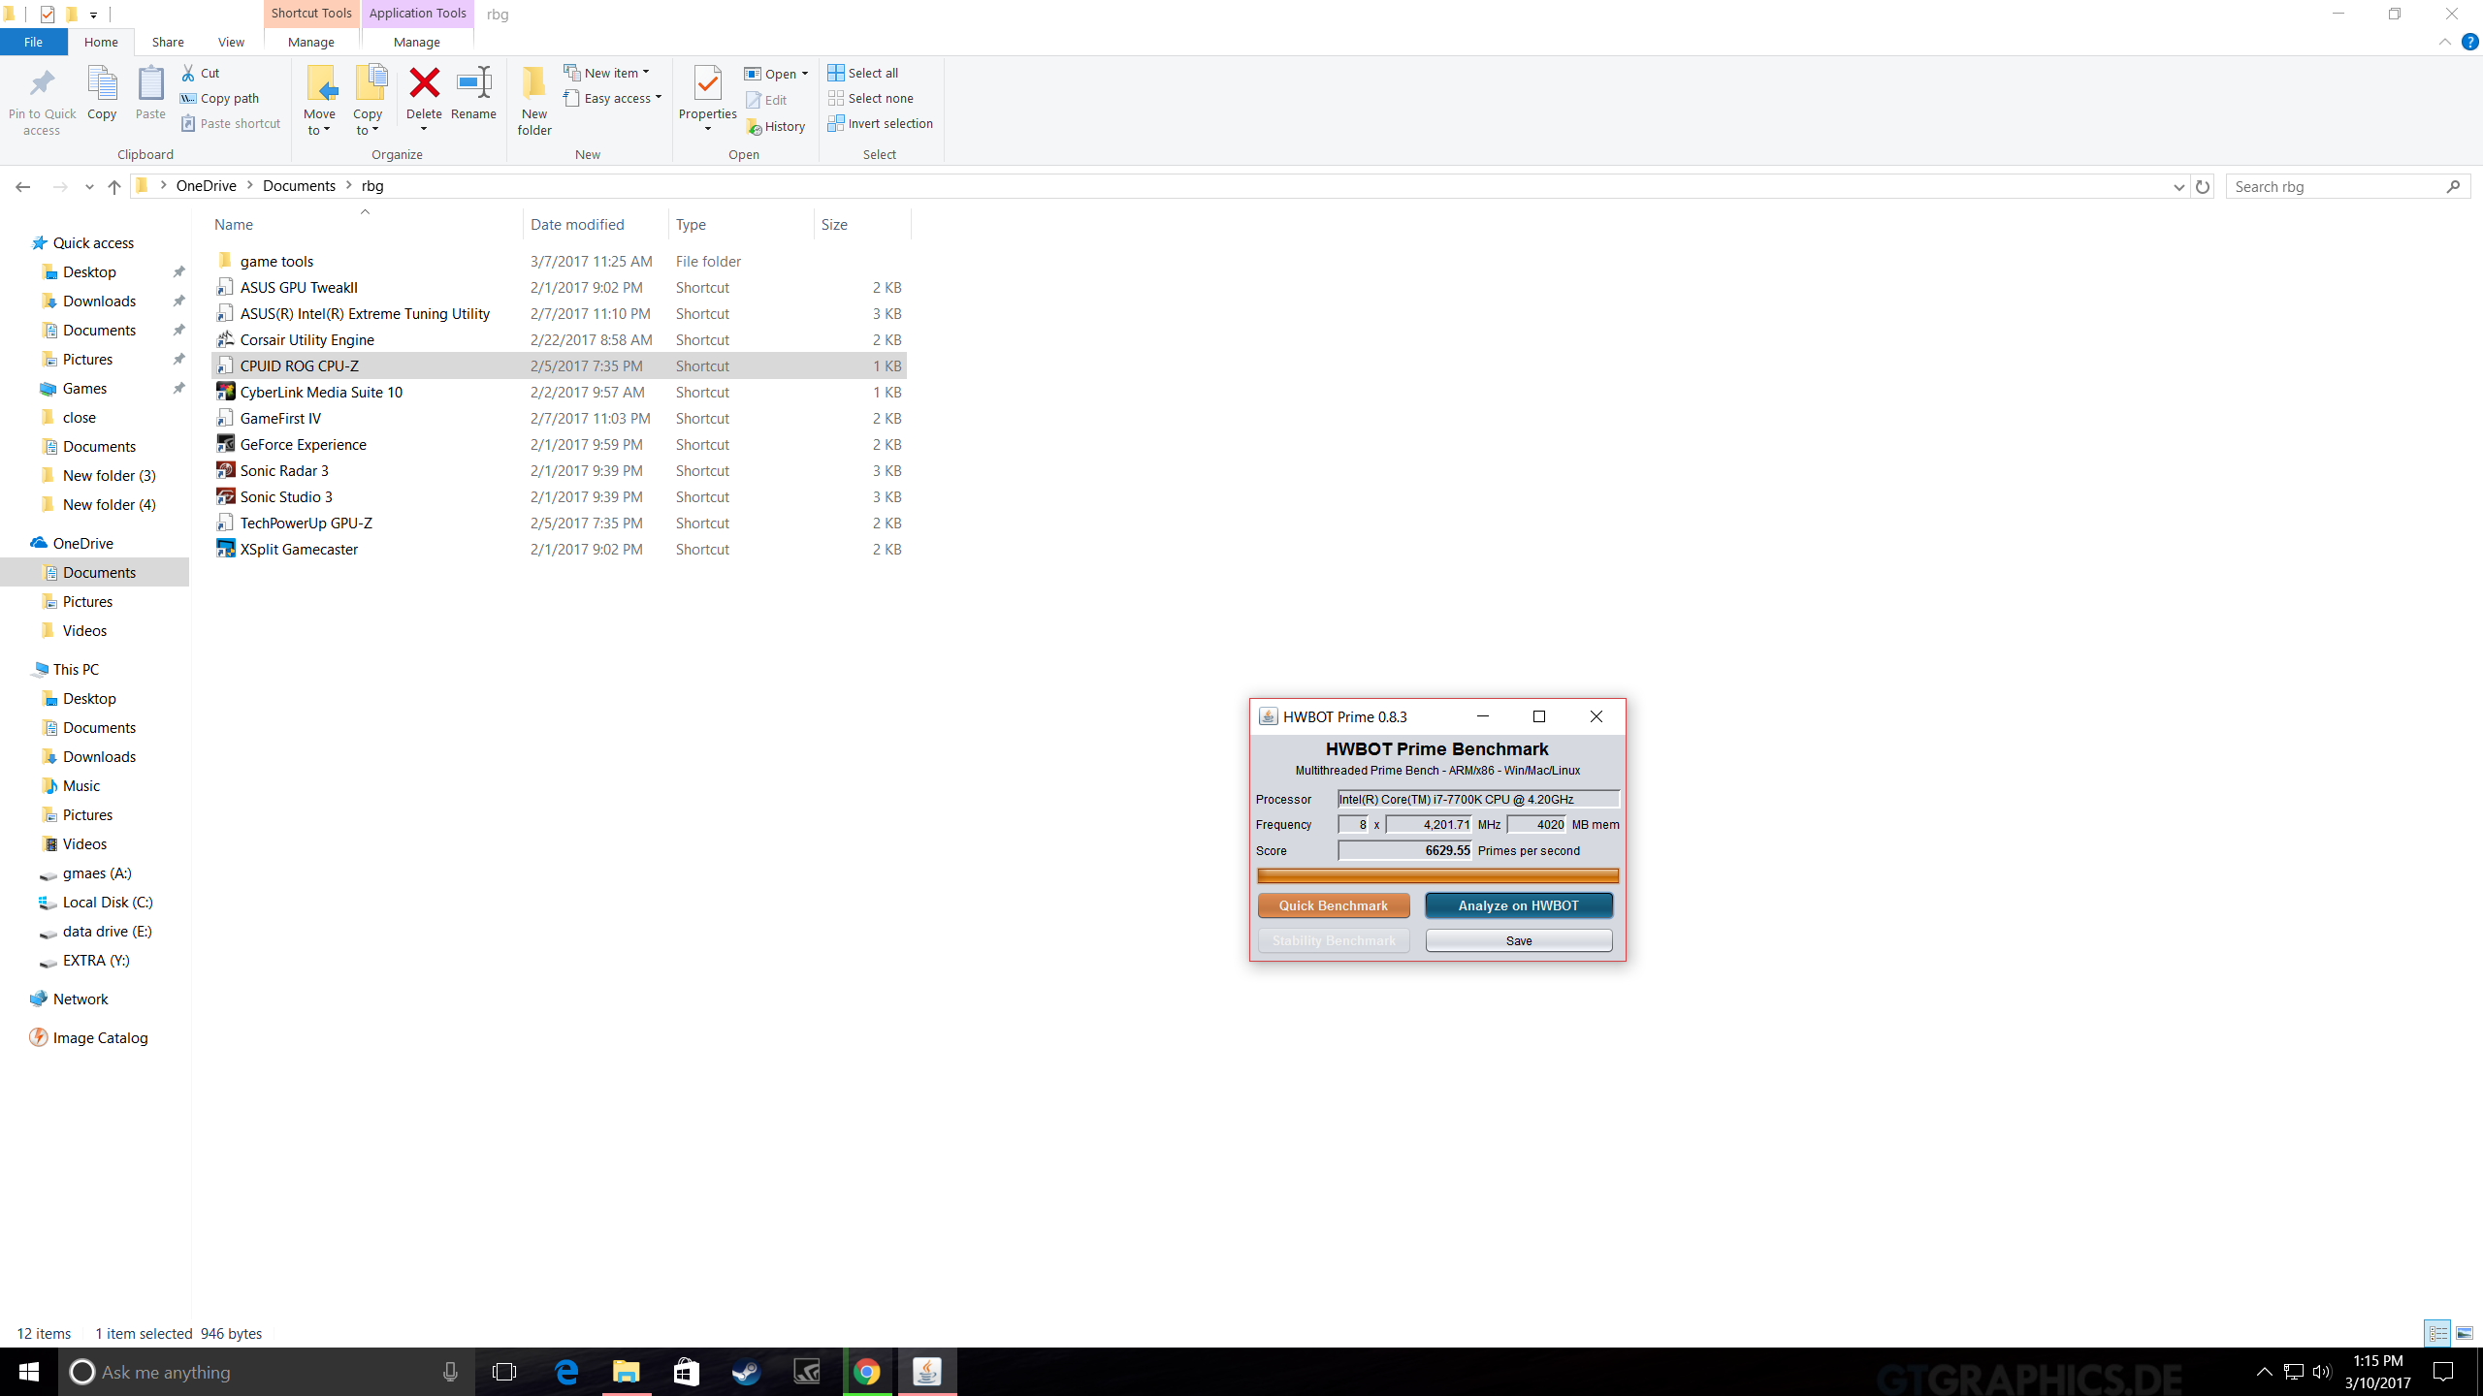2483x1396 pixels.
Task: Click the red Delete X icon
Action: pos(424,83)
